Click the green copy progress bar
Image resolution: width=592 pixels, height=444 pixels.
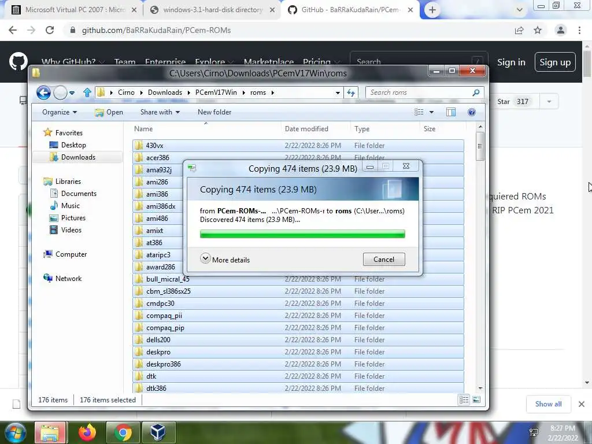pyautogui.click(x=302, y=234)
